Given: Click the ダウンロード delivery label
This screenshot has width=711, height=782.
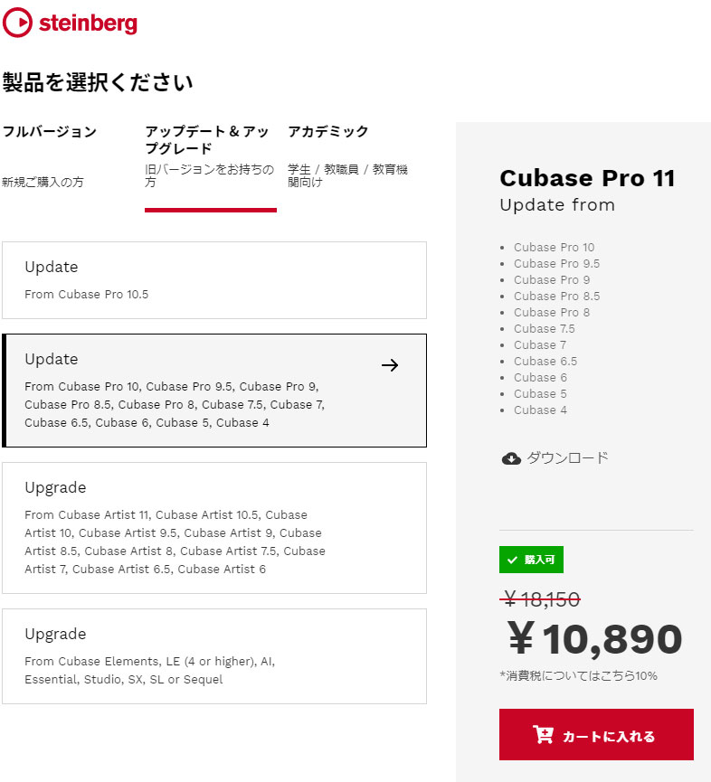Looking at the screenshot, I should (x=568, y=457).
